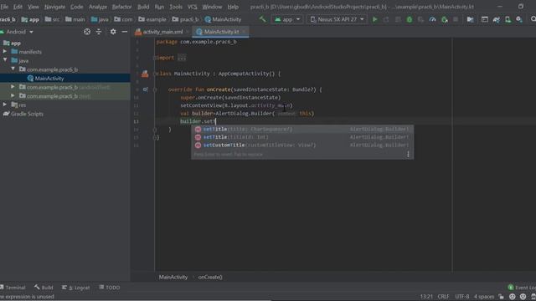Click the three-dot menu in completion popup
This screenshot has height=301, width=536.
(408, 154)
